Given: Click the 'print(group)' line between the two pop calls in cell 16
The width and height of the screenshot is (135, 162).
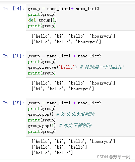Looking at the screenshot, I should pyautogui.click(x=42, y=120).
